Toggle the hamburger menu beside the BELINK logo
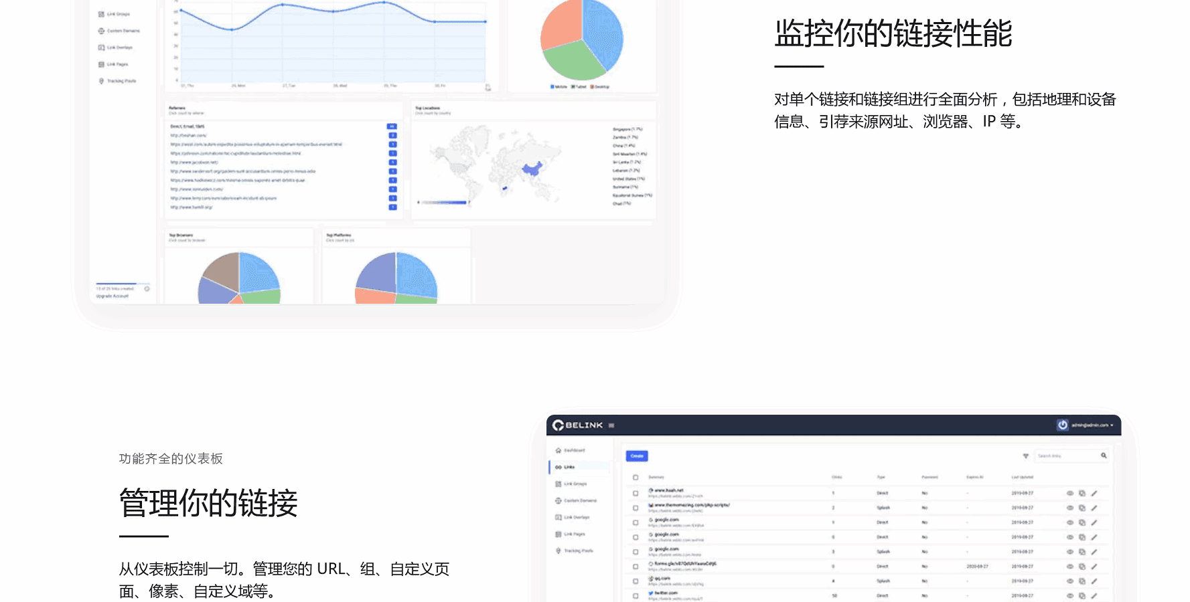This screenshot has height=602, width=1190. pyautogui.click(x=611, y=425)
